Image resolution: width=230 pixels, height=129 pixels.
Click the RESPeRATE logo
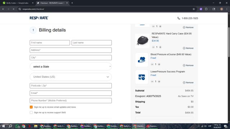coord(39,18)
